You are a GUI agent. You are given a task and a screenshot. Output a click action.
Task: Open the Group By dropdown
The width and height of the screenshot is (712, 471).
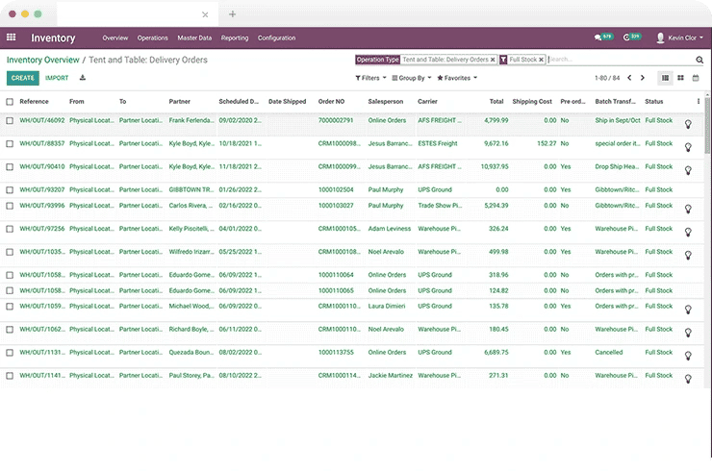tap(412, 78)
